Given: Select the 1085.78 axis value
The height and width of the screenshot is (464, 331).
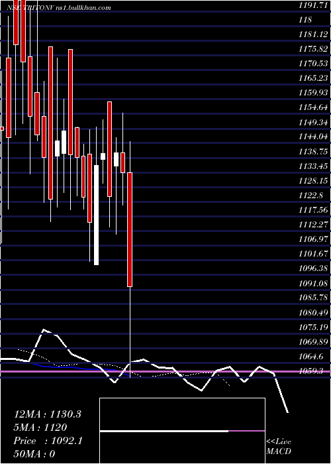Looking at the screenshot, I should click(x=313, y=298).
